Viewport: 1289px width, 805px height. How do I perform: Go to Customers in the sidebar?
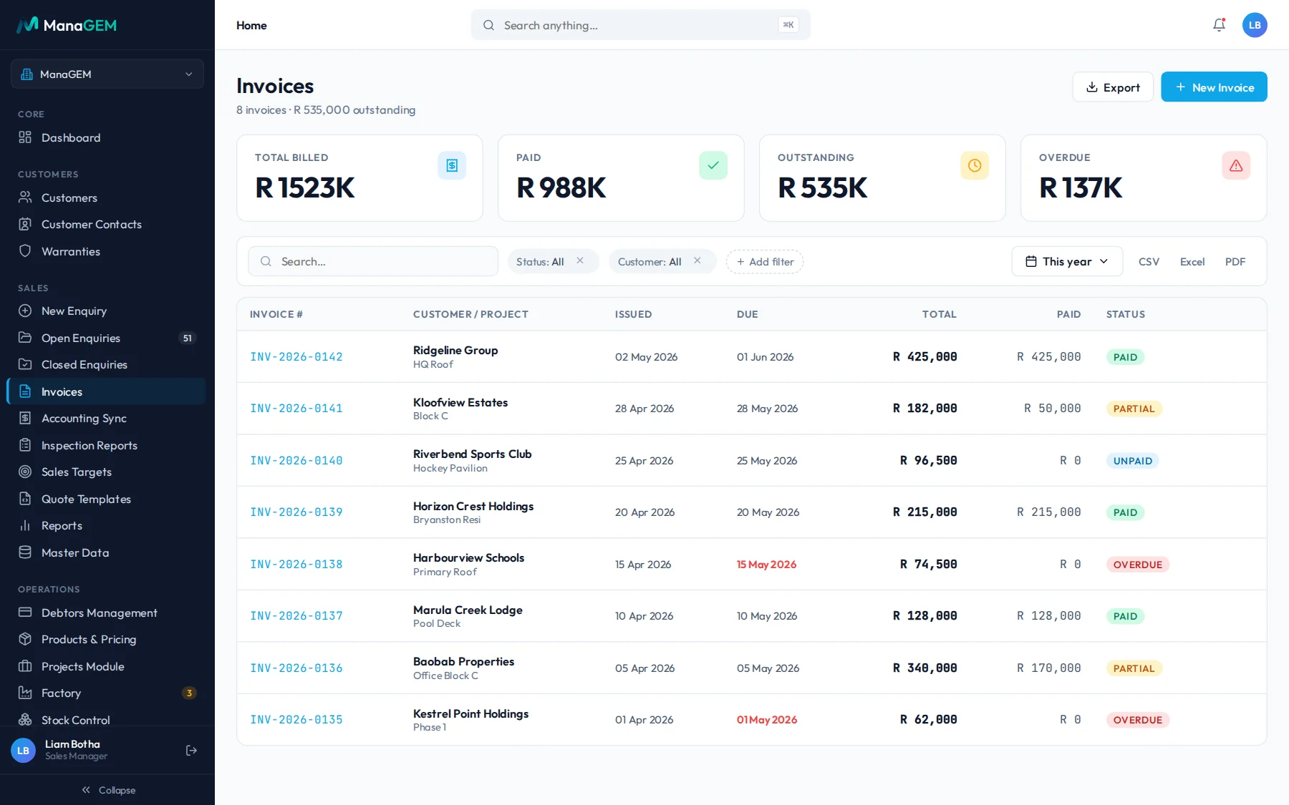(107, 197)
